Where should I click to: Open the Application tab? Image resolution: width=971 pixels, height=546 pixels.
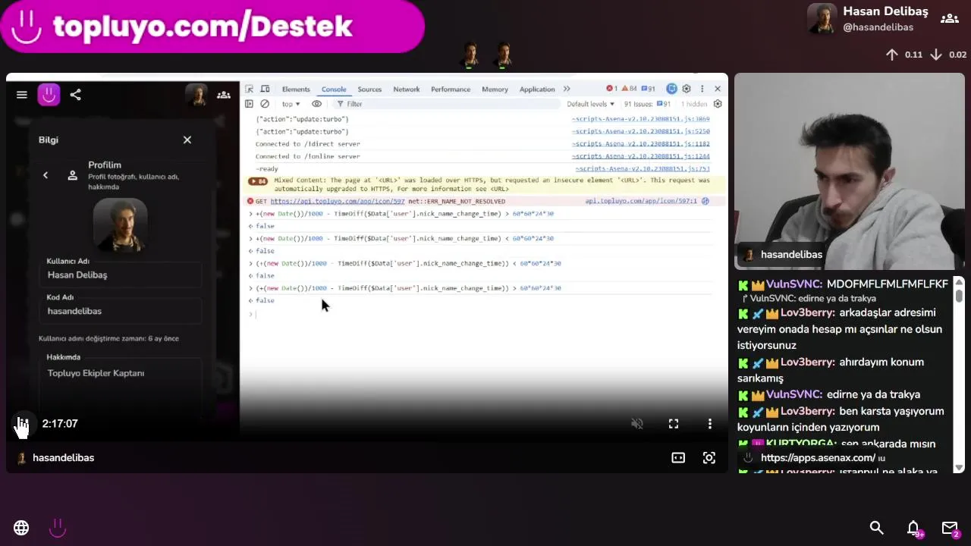[537, 89]
